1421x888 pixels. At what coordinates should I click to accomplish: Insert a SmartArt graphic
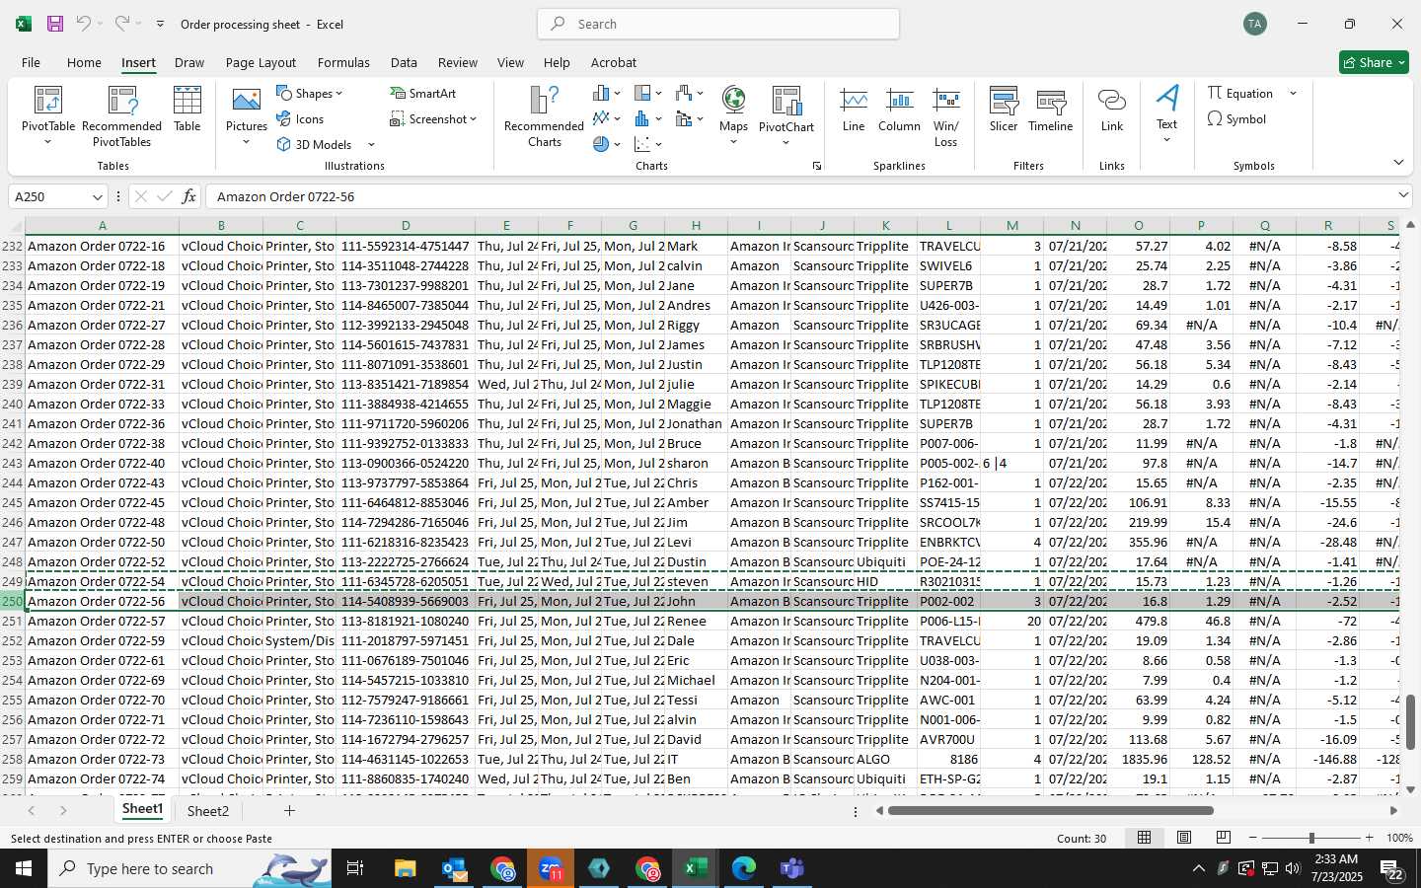[x=423, y=93]
